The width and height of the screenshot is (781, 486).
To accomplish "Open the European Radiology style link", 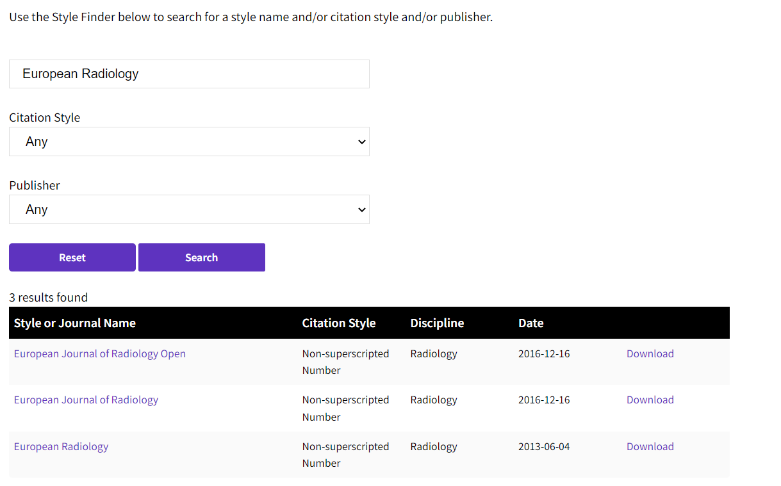I will coord(61,446).
